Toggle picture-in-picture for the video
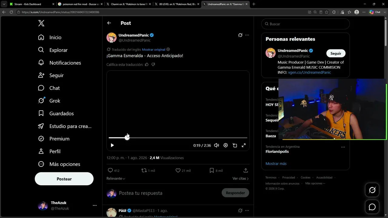The image size is (388, 218). point(235,145)
